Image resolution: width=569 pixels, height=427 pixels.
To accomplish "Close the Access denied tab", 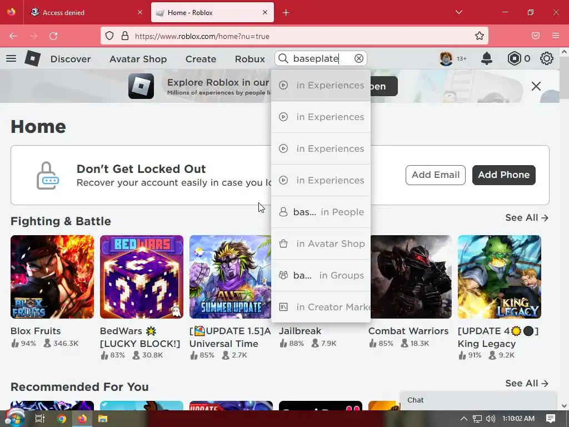I will point(140,12).
